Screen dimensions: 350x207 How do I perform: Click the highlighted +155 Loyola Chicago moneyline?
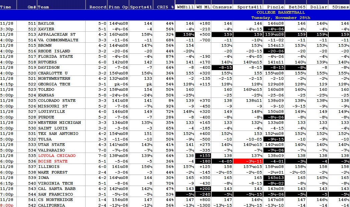point(203,156)
